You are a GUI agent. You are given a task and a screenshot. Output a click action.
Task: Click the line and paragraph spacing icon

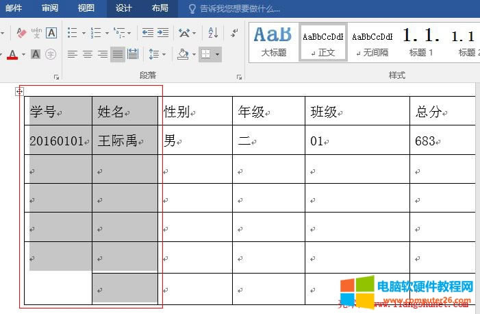click(x=153, y=54)
